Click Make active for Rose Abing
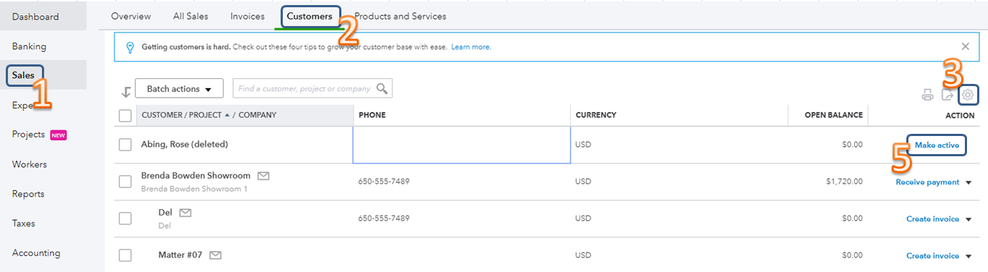Screen dimensions: 988x272 (937, 145)
